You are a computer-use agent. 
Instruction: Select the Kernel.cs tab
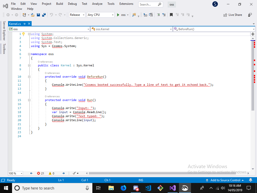tap(15, 23)
